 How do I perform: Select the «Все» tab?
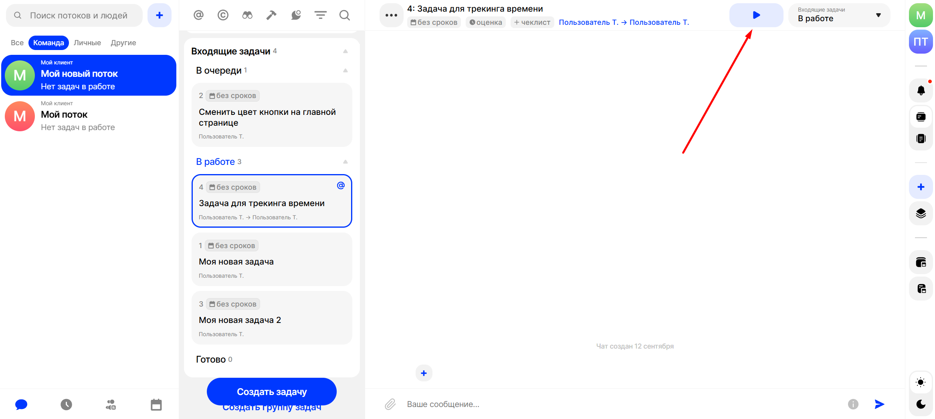coord(17,43)
